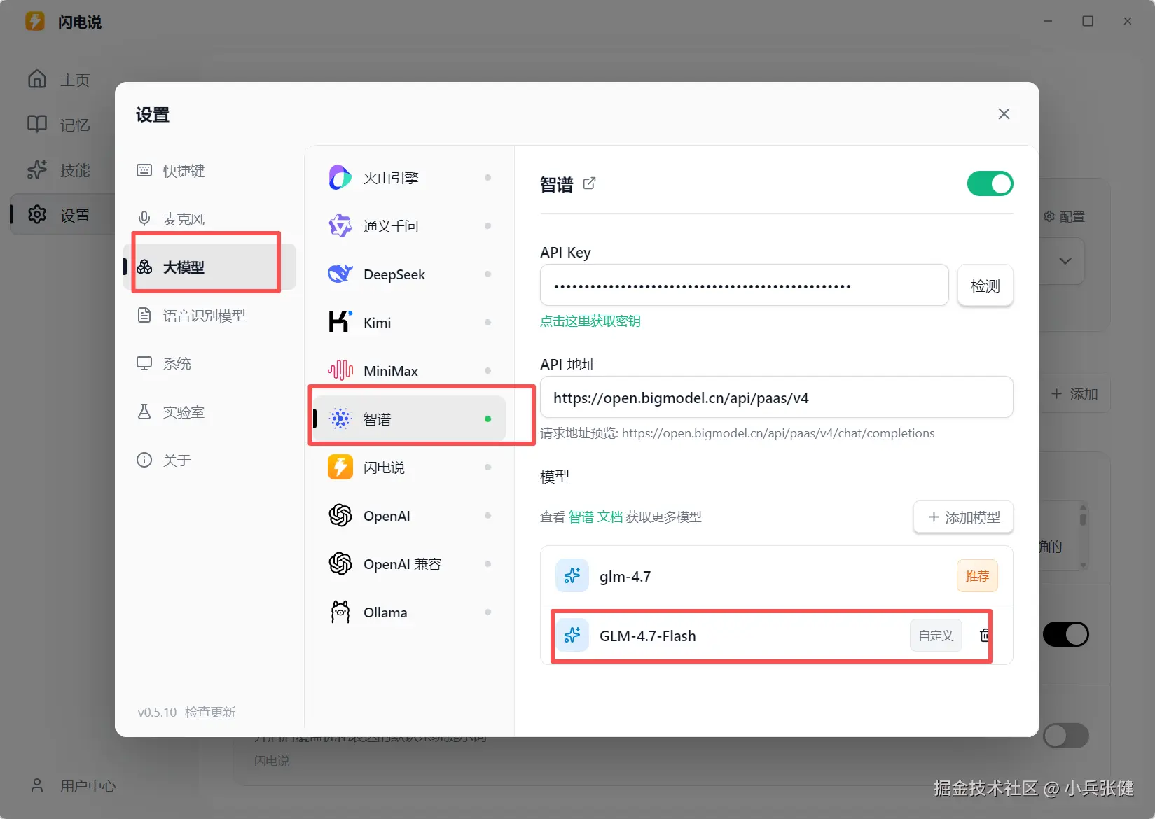The image size is (1155, 819).
Task: Select the Kimi provider icon
Action: pyautogui.click(x=340, y=323)
